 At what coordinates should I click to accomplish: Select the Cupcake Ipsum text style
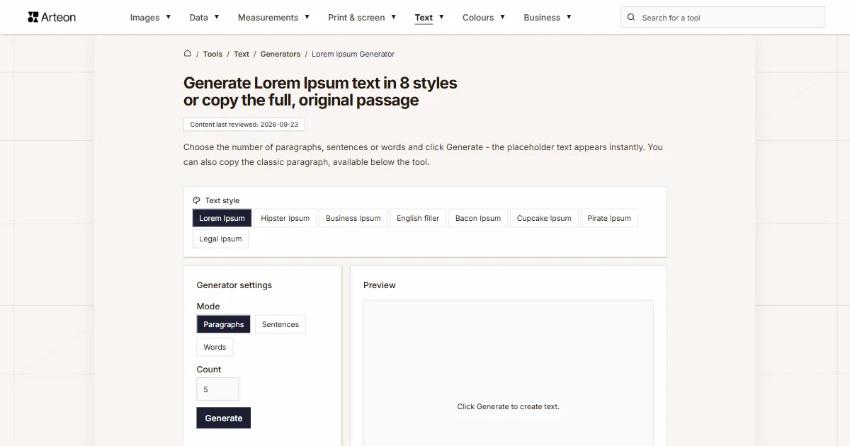(x=544, y=218)
